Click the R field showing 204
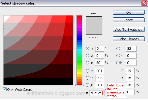 tap(99, 71)
